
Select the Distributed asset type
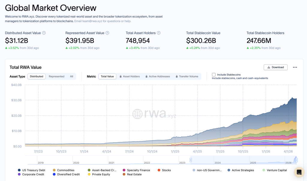tap(37, 76)
